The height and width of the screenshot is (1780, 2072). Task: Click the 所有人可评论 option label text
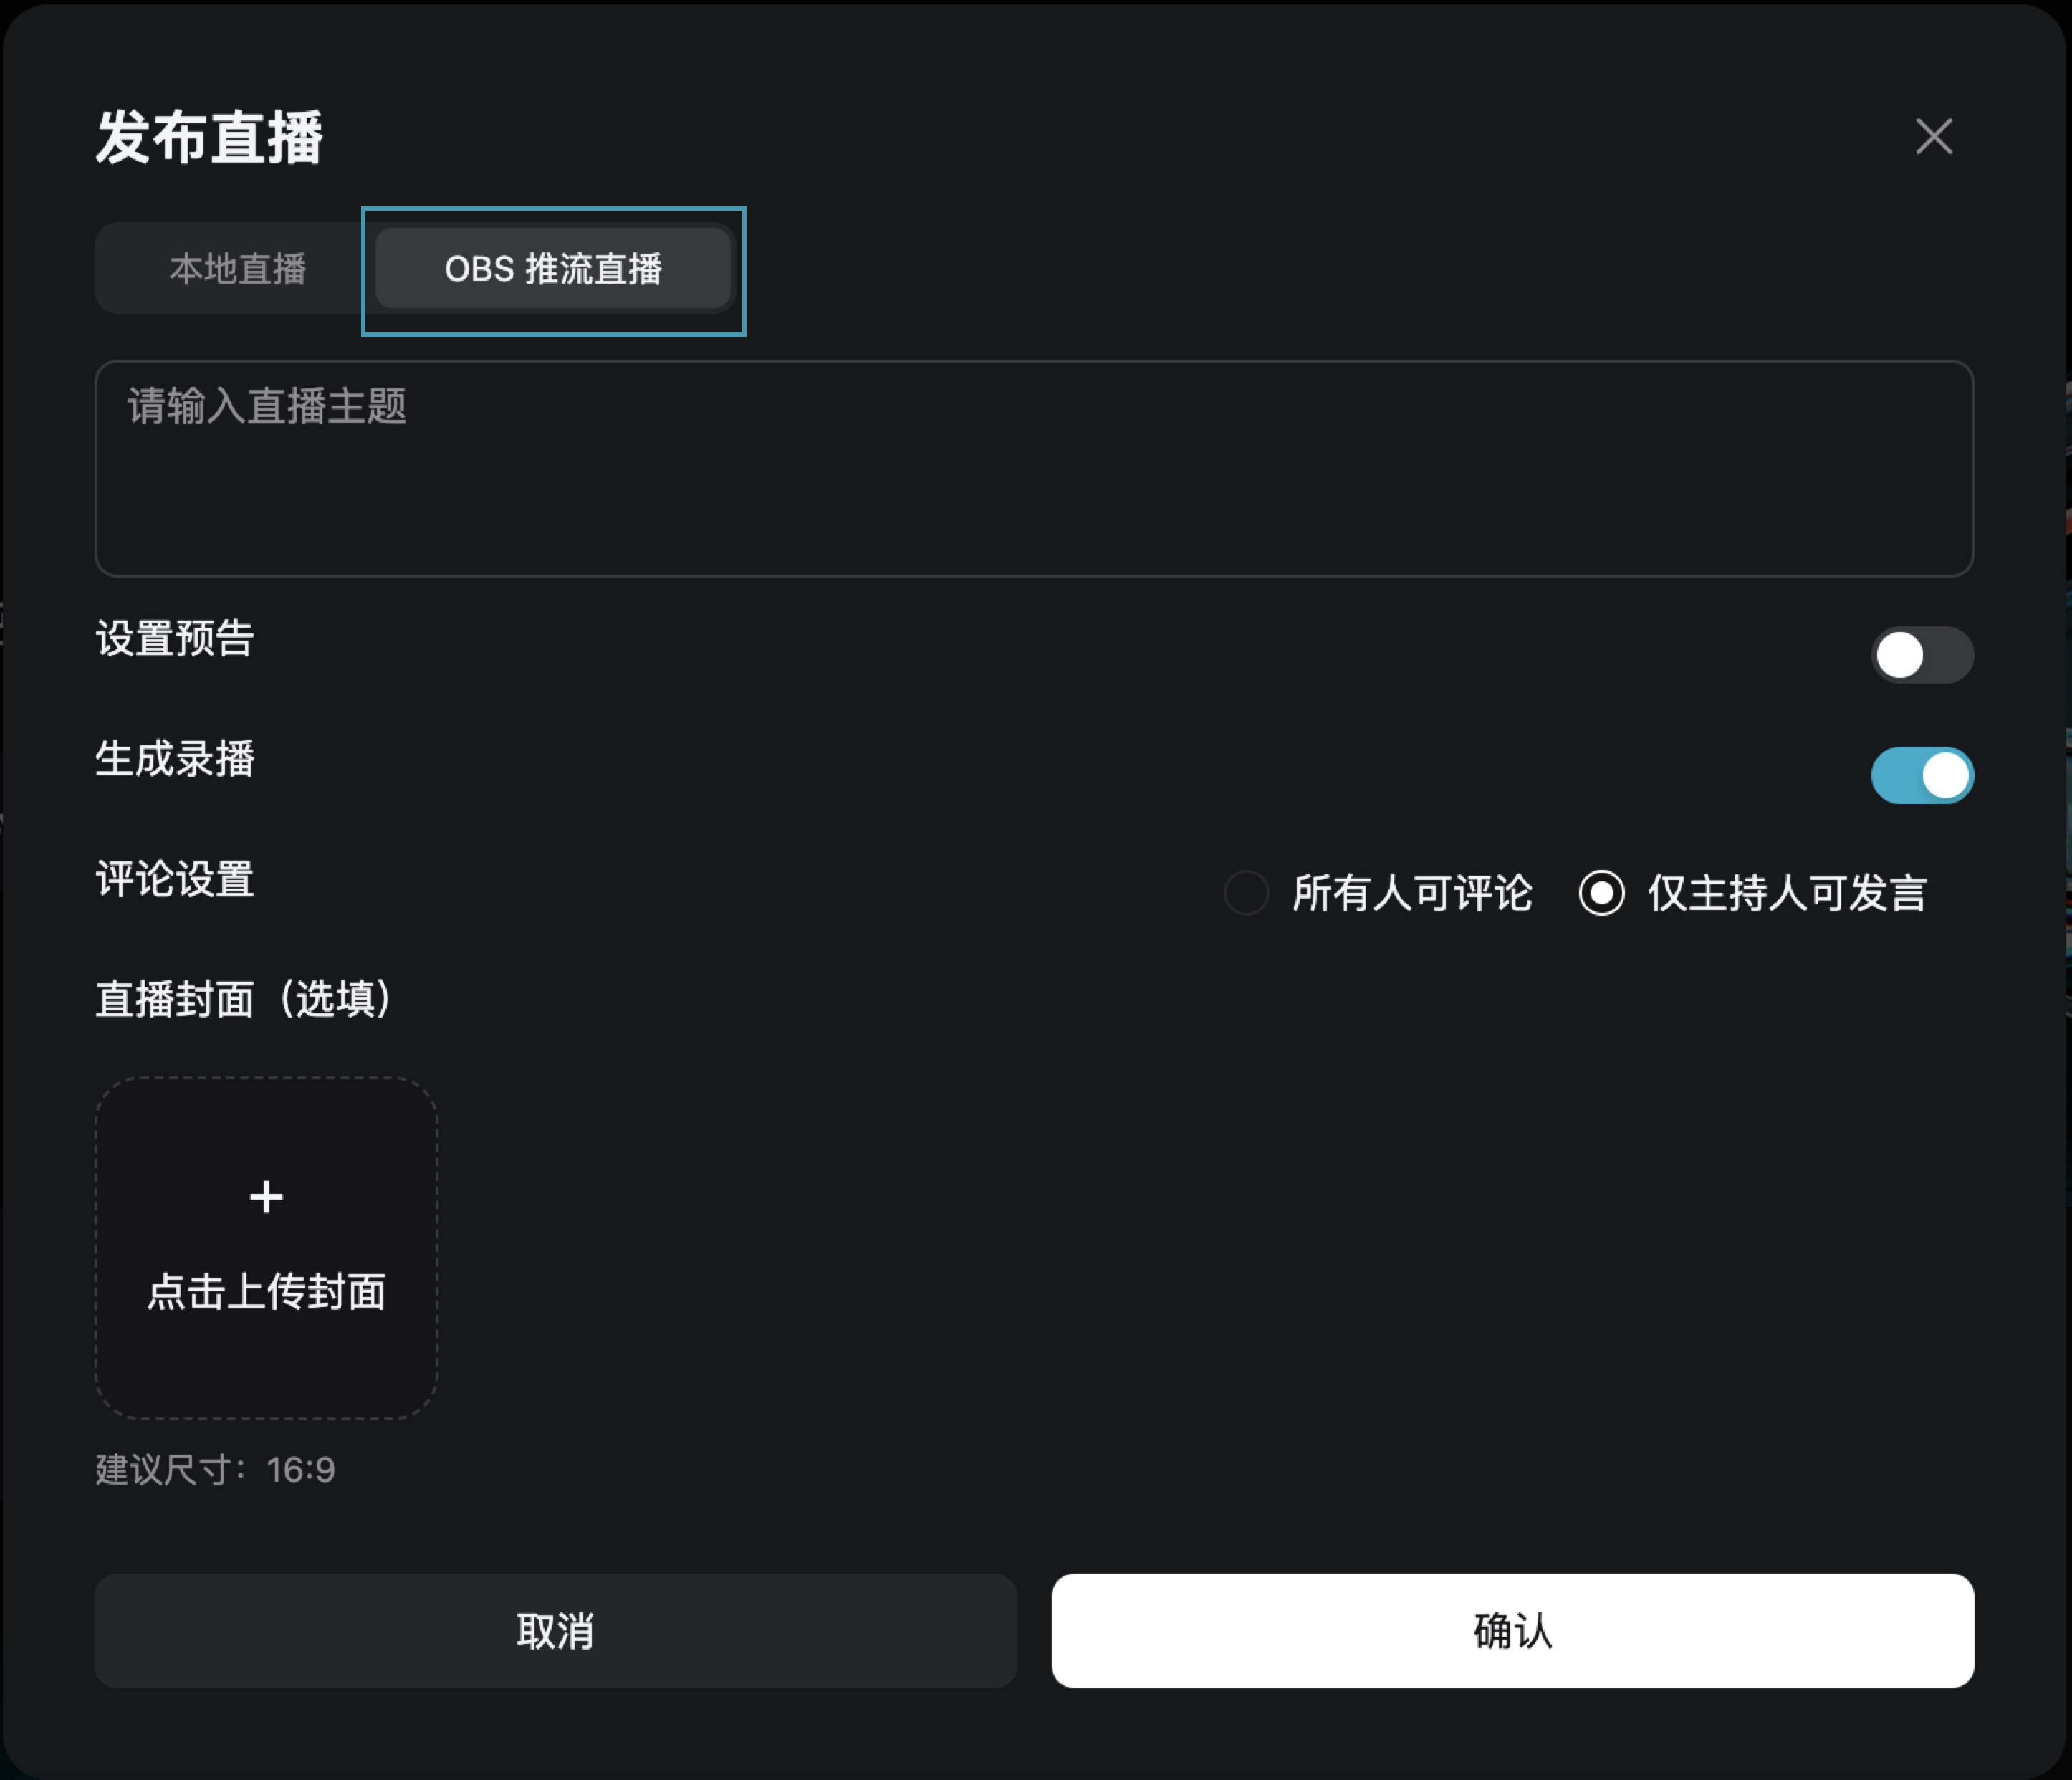tap(1411, 893)
